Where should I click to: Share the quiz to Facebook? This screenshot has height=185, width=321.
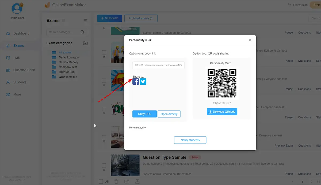click(x=136, y=82)
